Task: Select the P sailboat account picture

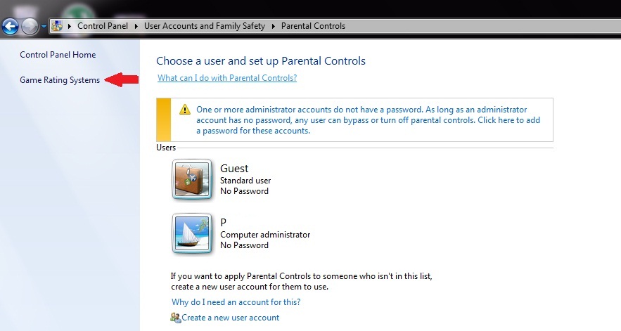Action: 192,233
